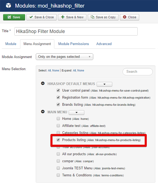The height and width of the screenshot is (185, 158).
Task: Switch to the Module tab
Action: coord(11,44)
